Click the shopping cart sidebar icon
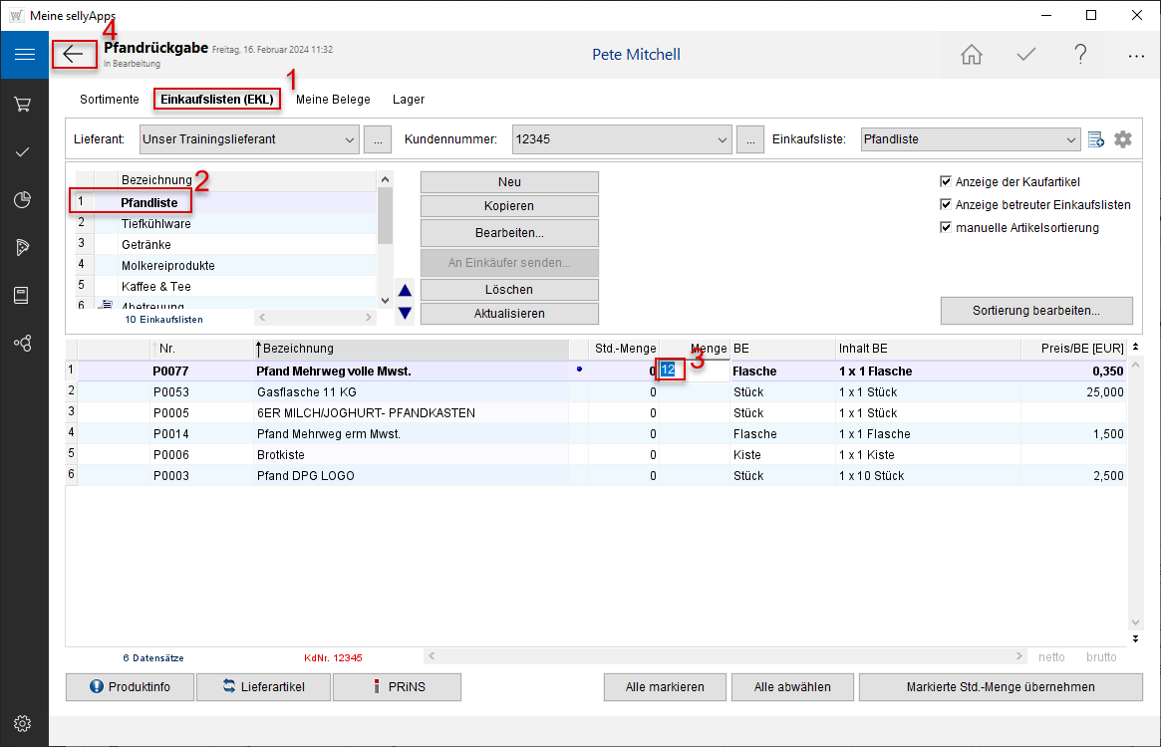Screen dimensions: 1161x747 click(24, 104)
